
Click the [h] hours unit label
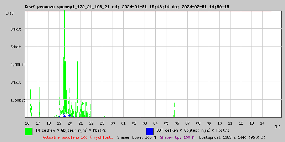click(278, 127)
